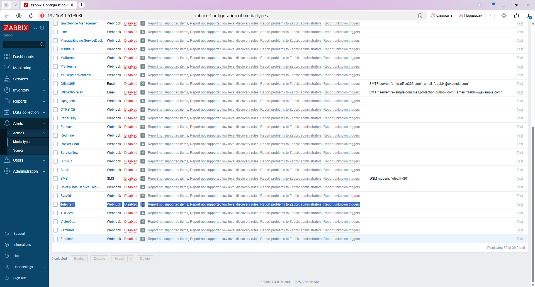Viewport: 535px width, 287px height.
Task: Tick the checkbox for Telegram
Action: tap(55, 204)
